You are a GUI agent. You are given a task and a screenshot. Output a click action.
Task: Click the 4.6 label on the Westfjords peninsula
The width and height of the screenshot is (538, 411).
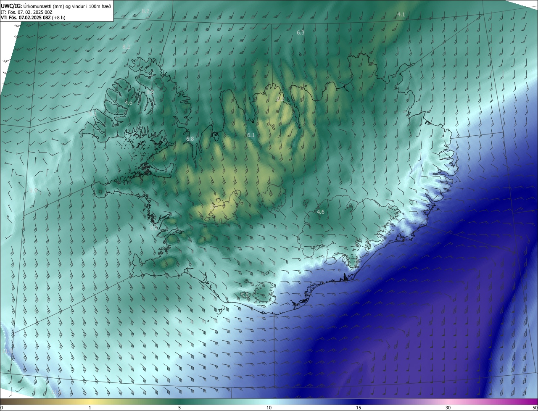(x=129, y=103)
